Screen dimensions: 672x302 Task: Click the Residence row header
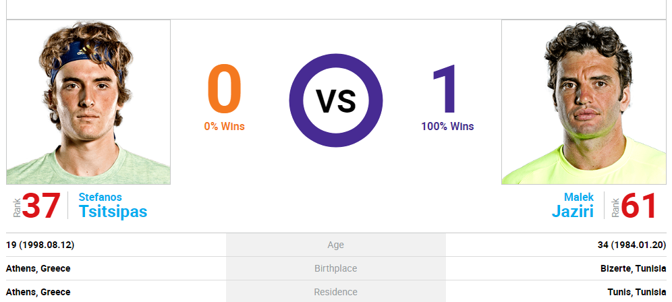[336, 292]
